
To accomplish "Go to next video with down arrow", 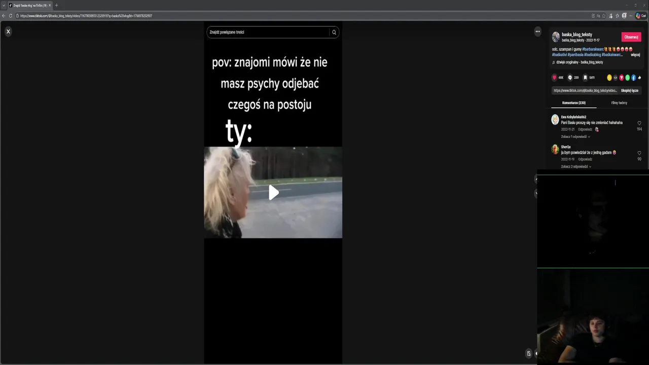I will click(x=536, y=193).
